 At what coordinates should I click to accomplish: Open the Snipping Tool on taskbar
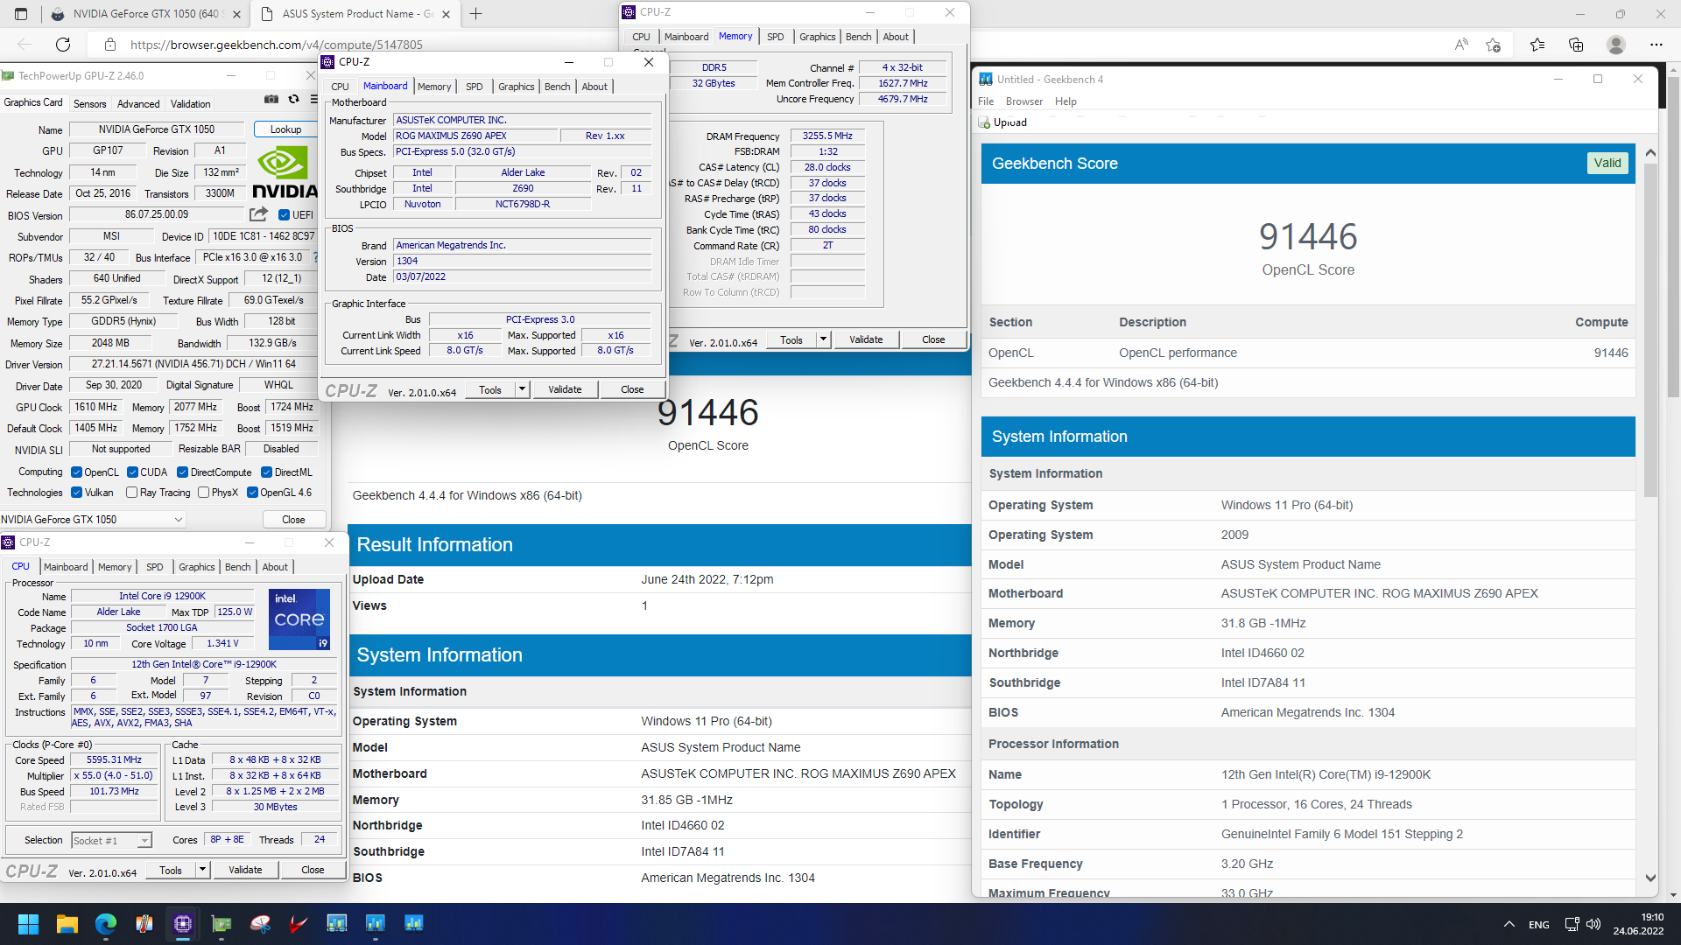[260, 924]
